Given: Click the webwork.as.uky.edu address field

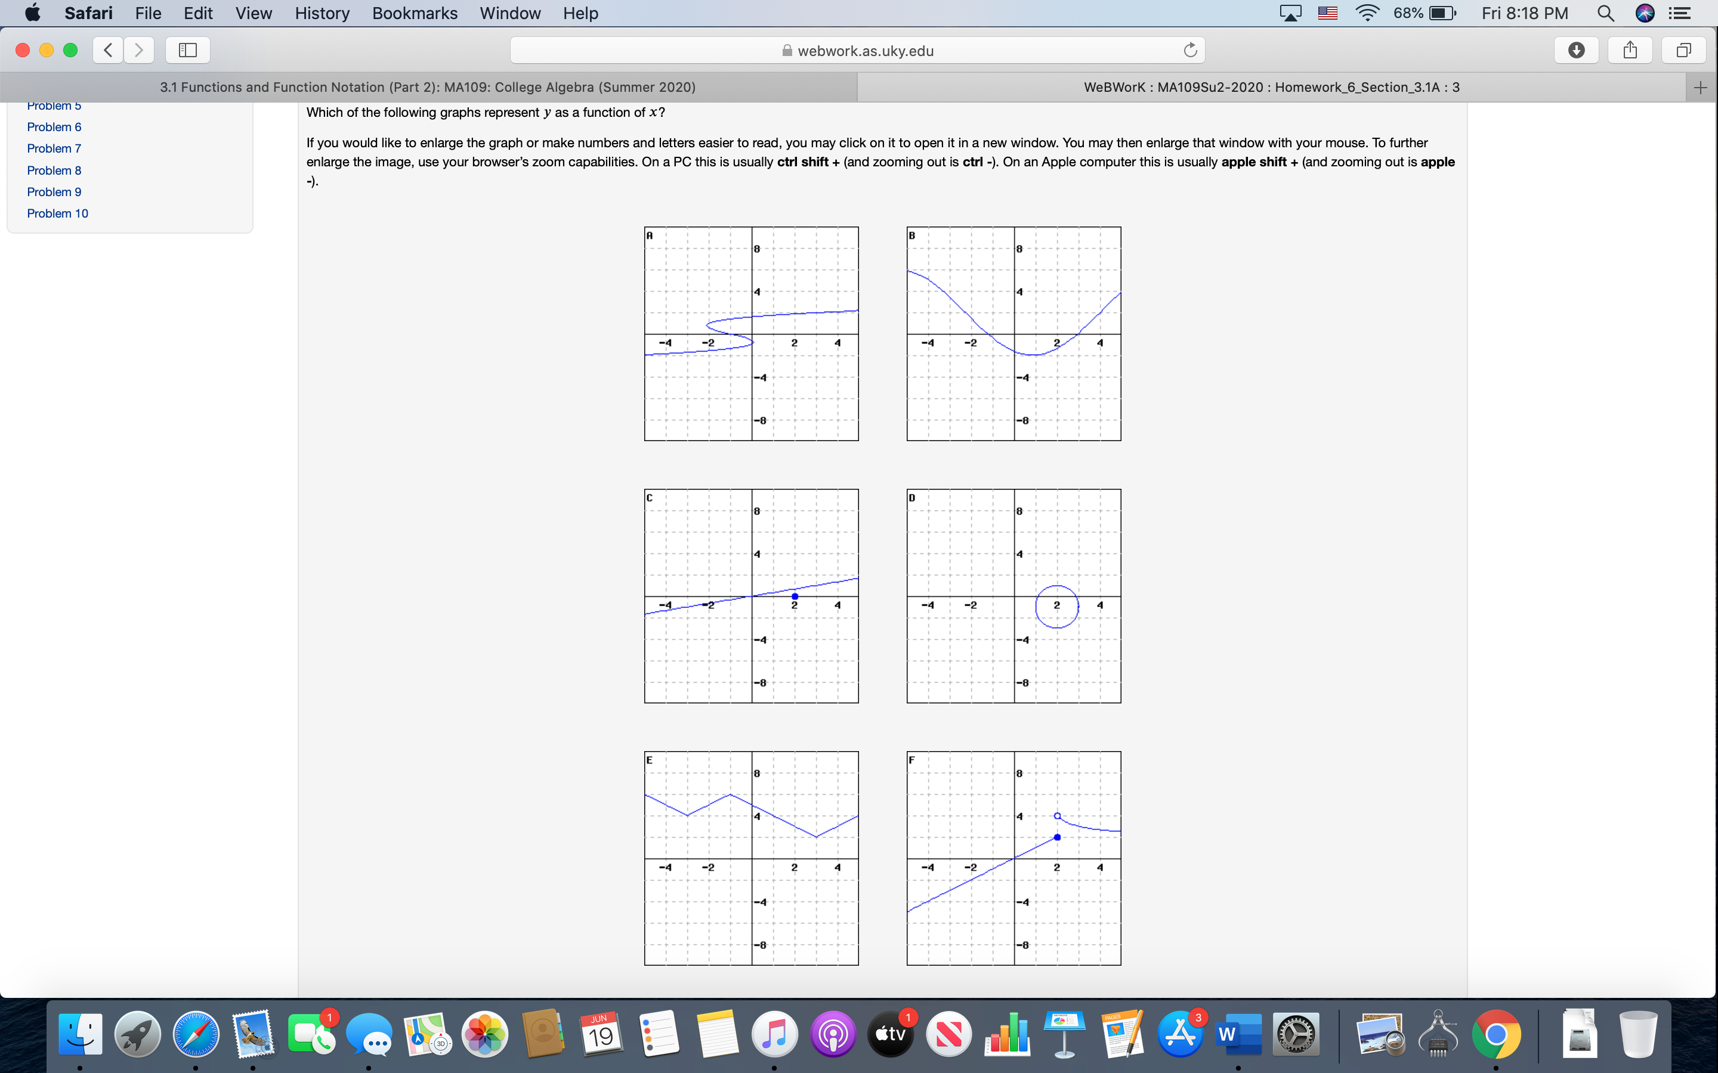Looking at the screenshot, I should tap(857, 51).
